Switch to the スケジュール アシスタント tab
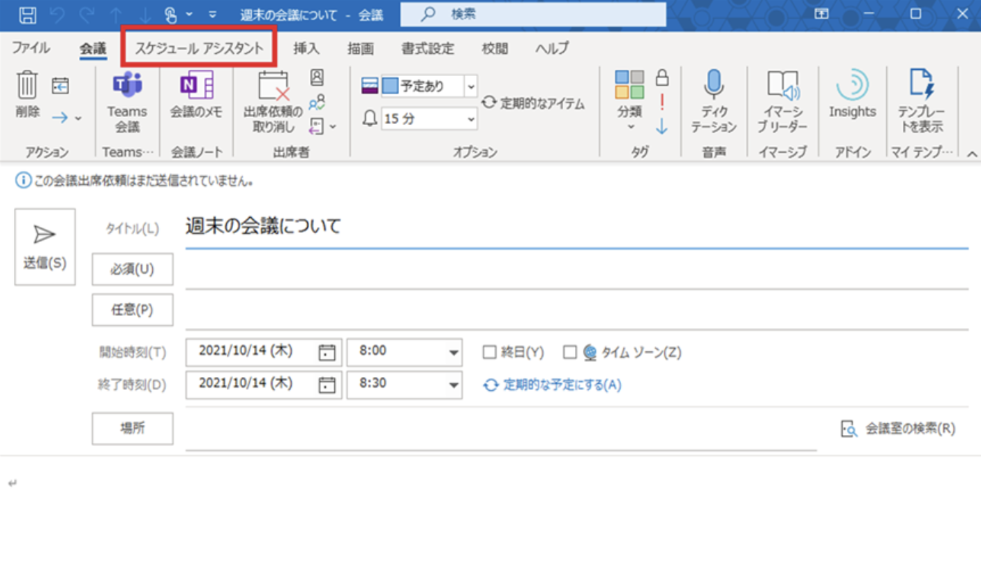 tap(199, 48)
